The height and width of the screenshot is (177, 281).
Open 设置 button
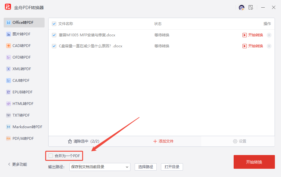pyautogui.click(x=239, y=141)
